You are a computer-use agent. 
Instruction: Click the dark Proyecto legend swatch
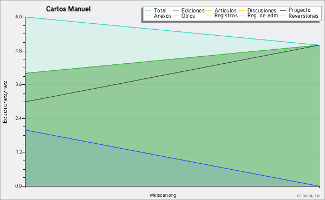click(283, 11)
